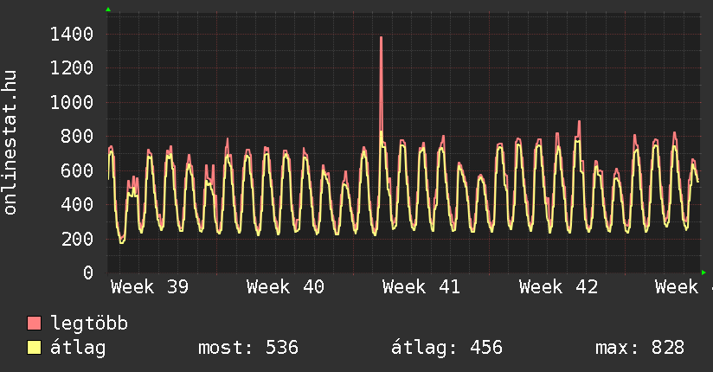Click the 'átlag: 456' average statistic
This screenshot has width=713, height=372.
coord(446,349)
